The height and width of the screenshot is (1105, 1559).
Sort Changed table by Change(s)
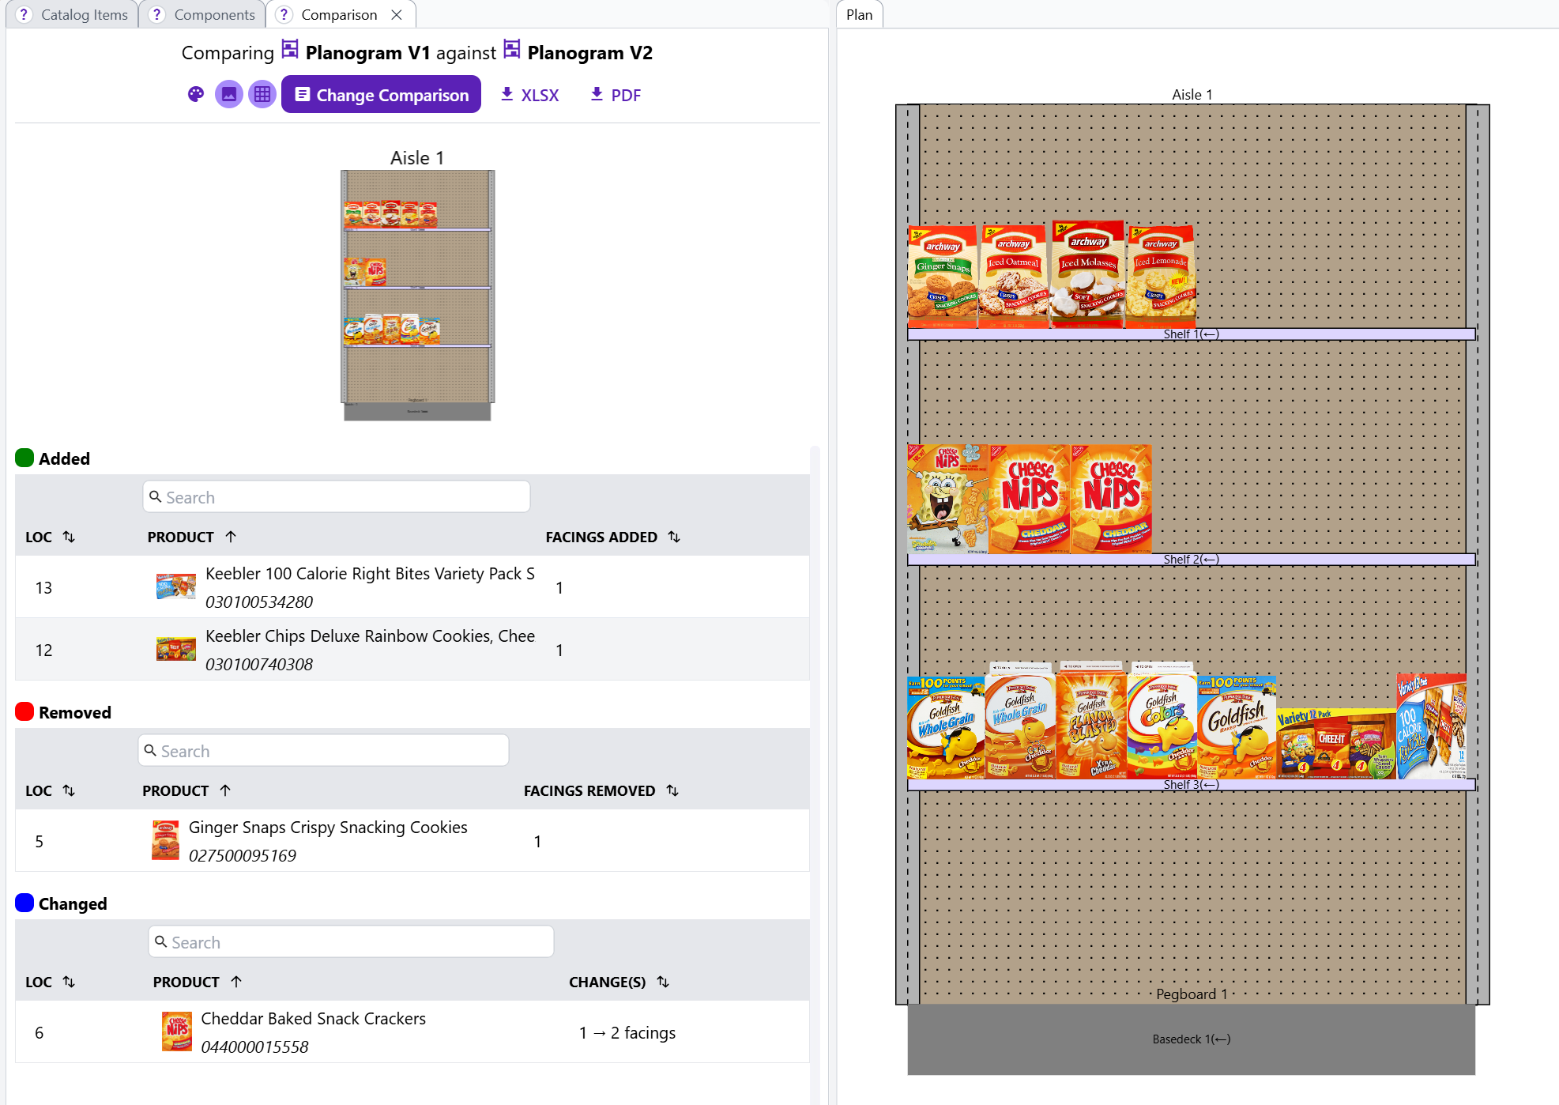663,982
